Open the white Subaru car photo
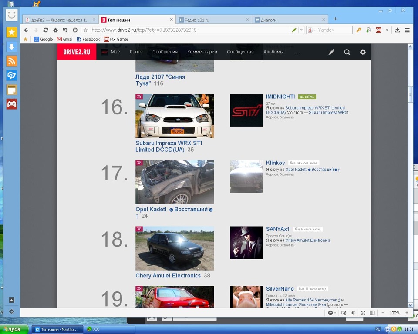Viewport: 418px width, 334px height. click(175, 116)
